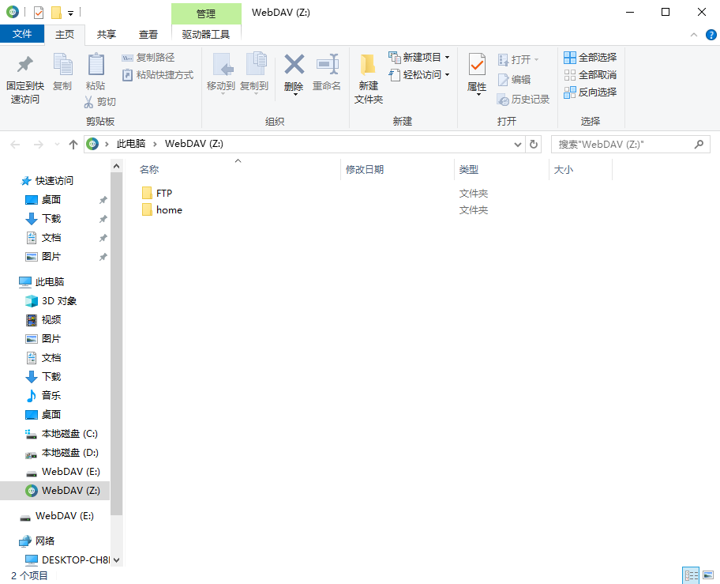Click 全部选择 select-all icon
The image size is (720, 584).
pos(569,58)
